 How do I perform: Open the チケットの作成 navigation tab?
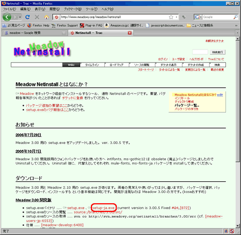pyautogui.click(x=196, y=65)
